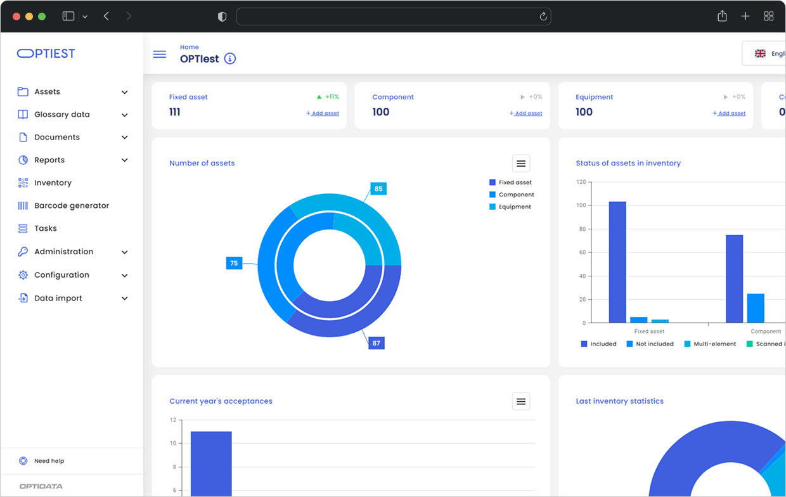Image resolution: width=786 pixels, height=497 pixels.
Task: Click the tall Included bar for Fixed asset
Action: tap(617, 262)
